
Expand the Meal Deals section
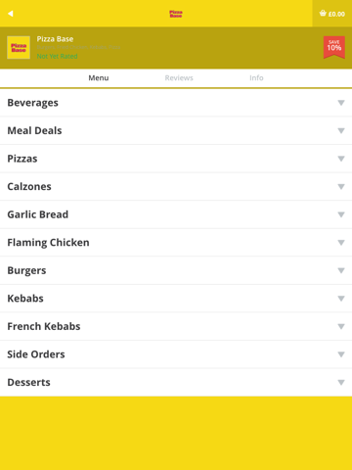click(176, 130)
